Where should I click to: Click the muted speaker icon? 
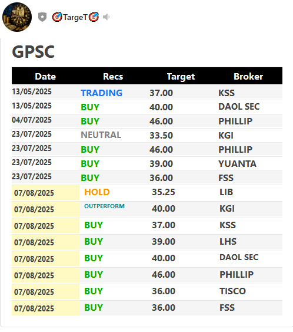coord(106,17)
